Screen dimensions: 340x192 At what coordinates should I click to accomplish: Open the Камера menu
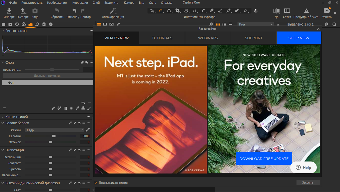click(129, 3)
